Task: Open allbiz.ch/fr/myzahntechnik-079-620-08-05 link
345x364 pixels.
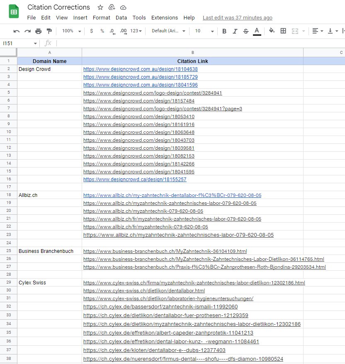Action: 146,227
